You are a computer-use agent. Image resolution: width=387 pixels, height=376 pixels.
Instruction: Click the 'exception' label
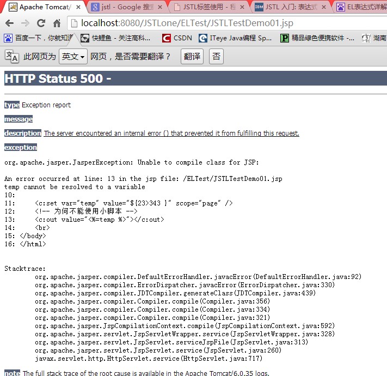coord(21,147)
